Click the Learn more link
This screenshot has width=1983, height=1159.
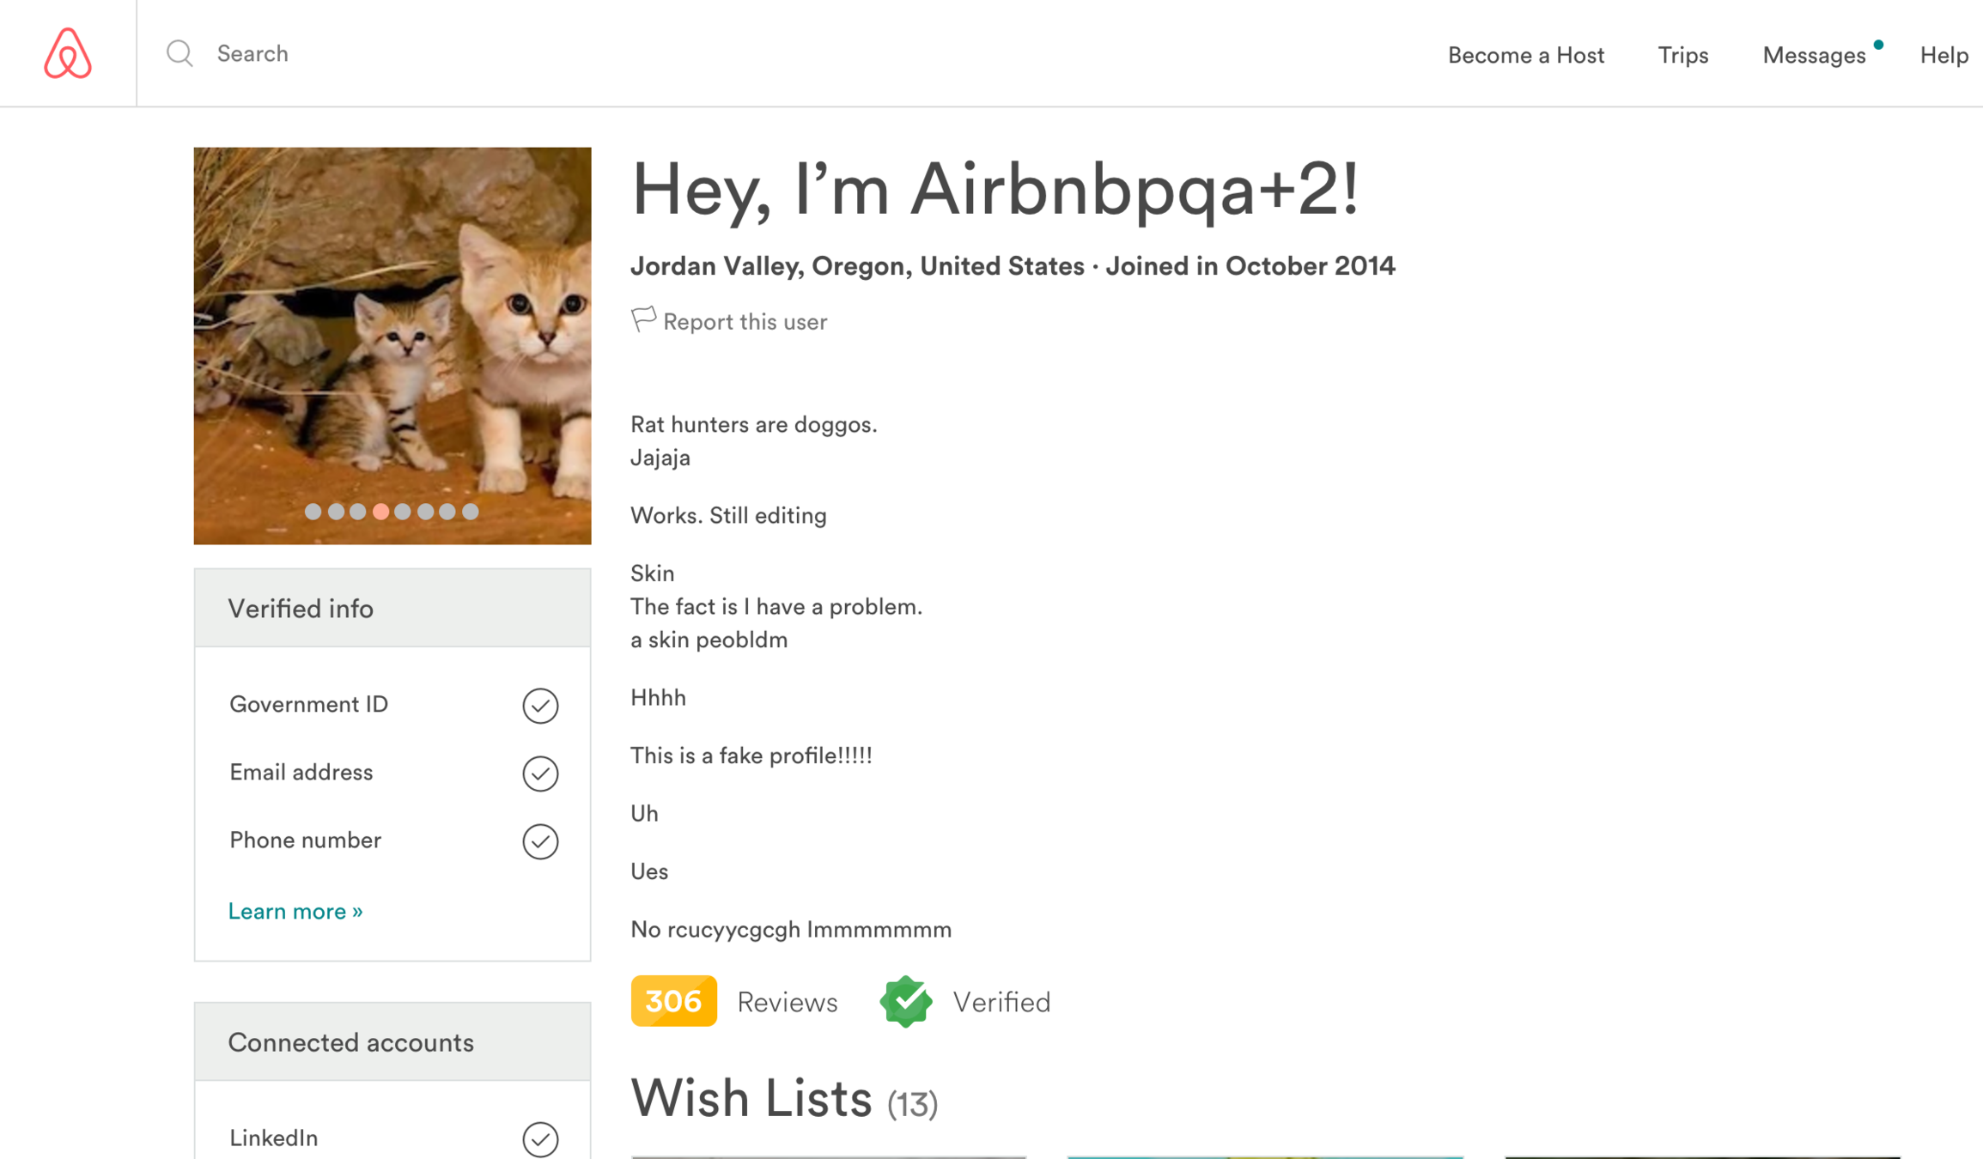[x=295, y=911]
